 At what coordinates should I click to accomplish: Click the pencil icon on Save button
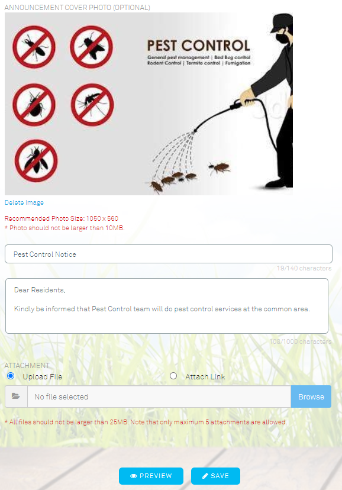coord(205,476)
